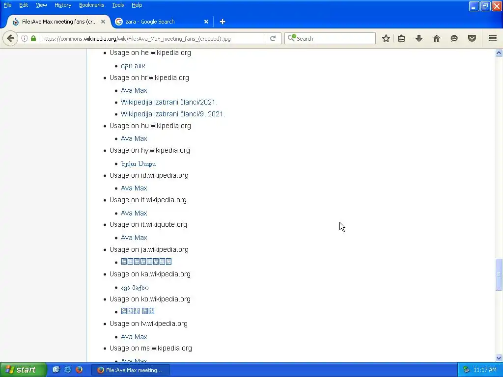This screenshot has height=377, width=503.
Task: Click the search engine magnifier icon
Action: [x=292, y=38]
